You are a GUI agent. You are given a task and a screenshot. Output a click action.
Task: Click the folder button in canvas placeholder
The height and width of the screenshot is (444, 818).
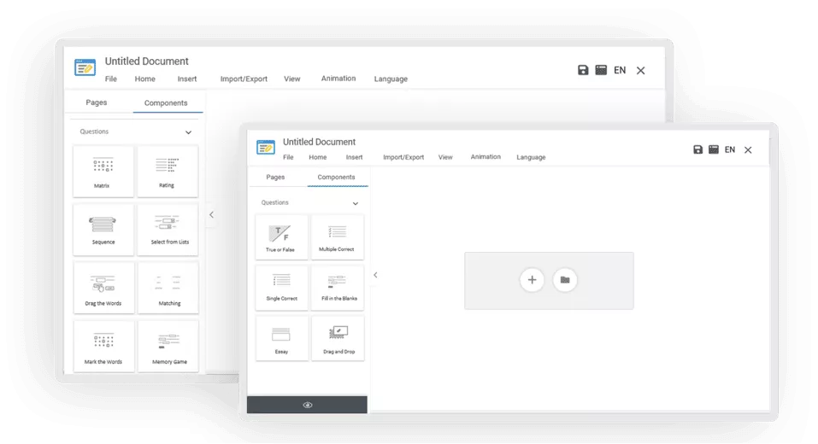click(x=565, y=280)
